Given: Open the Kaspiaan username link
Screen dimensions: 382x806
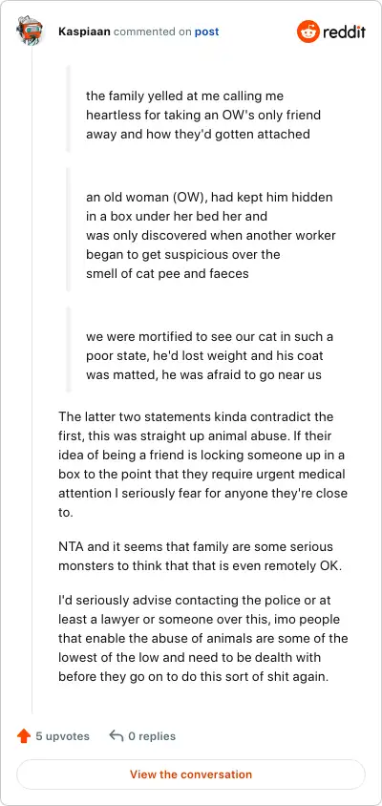Looking at the screenshot, I should [85, 32].
